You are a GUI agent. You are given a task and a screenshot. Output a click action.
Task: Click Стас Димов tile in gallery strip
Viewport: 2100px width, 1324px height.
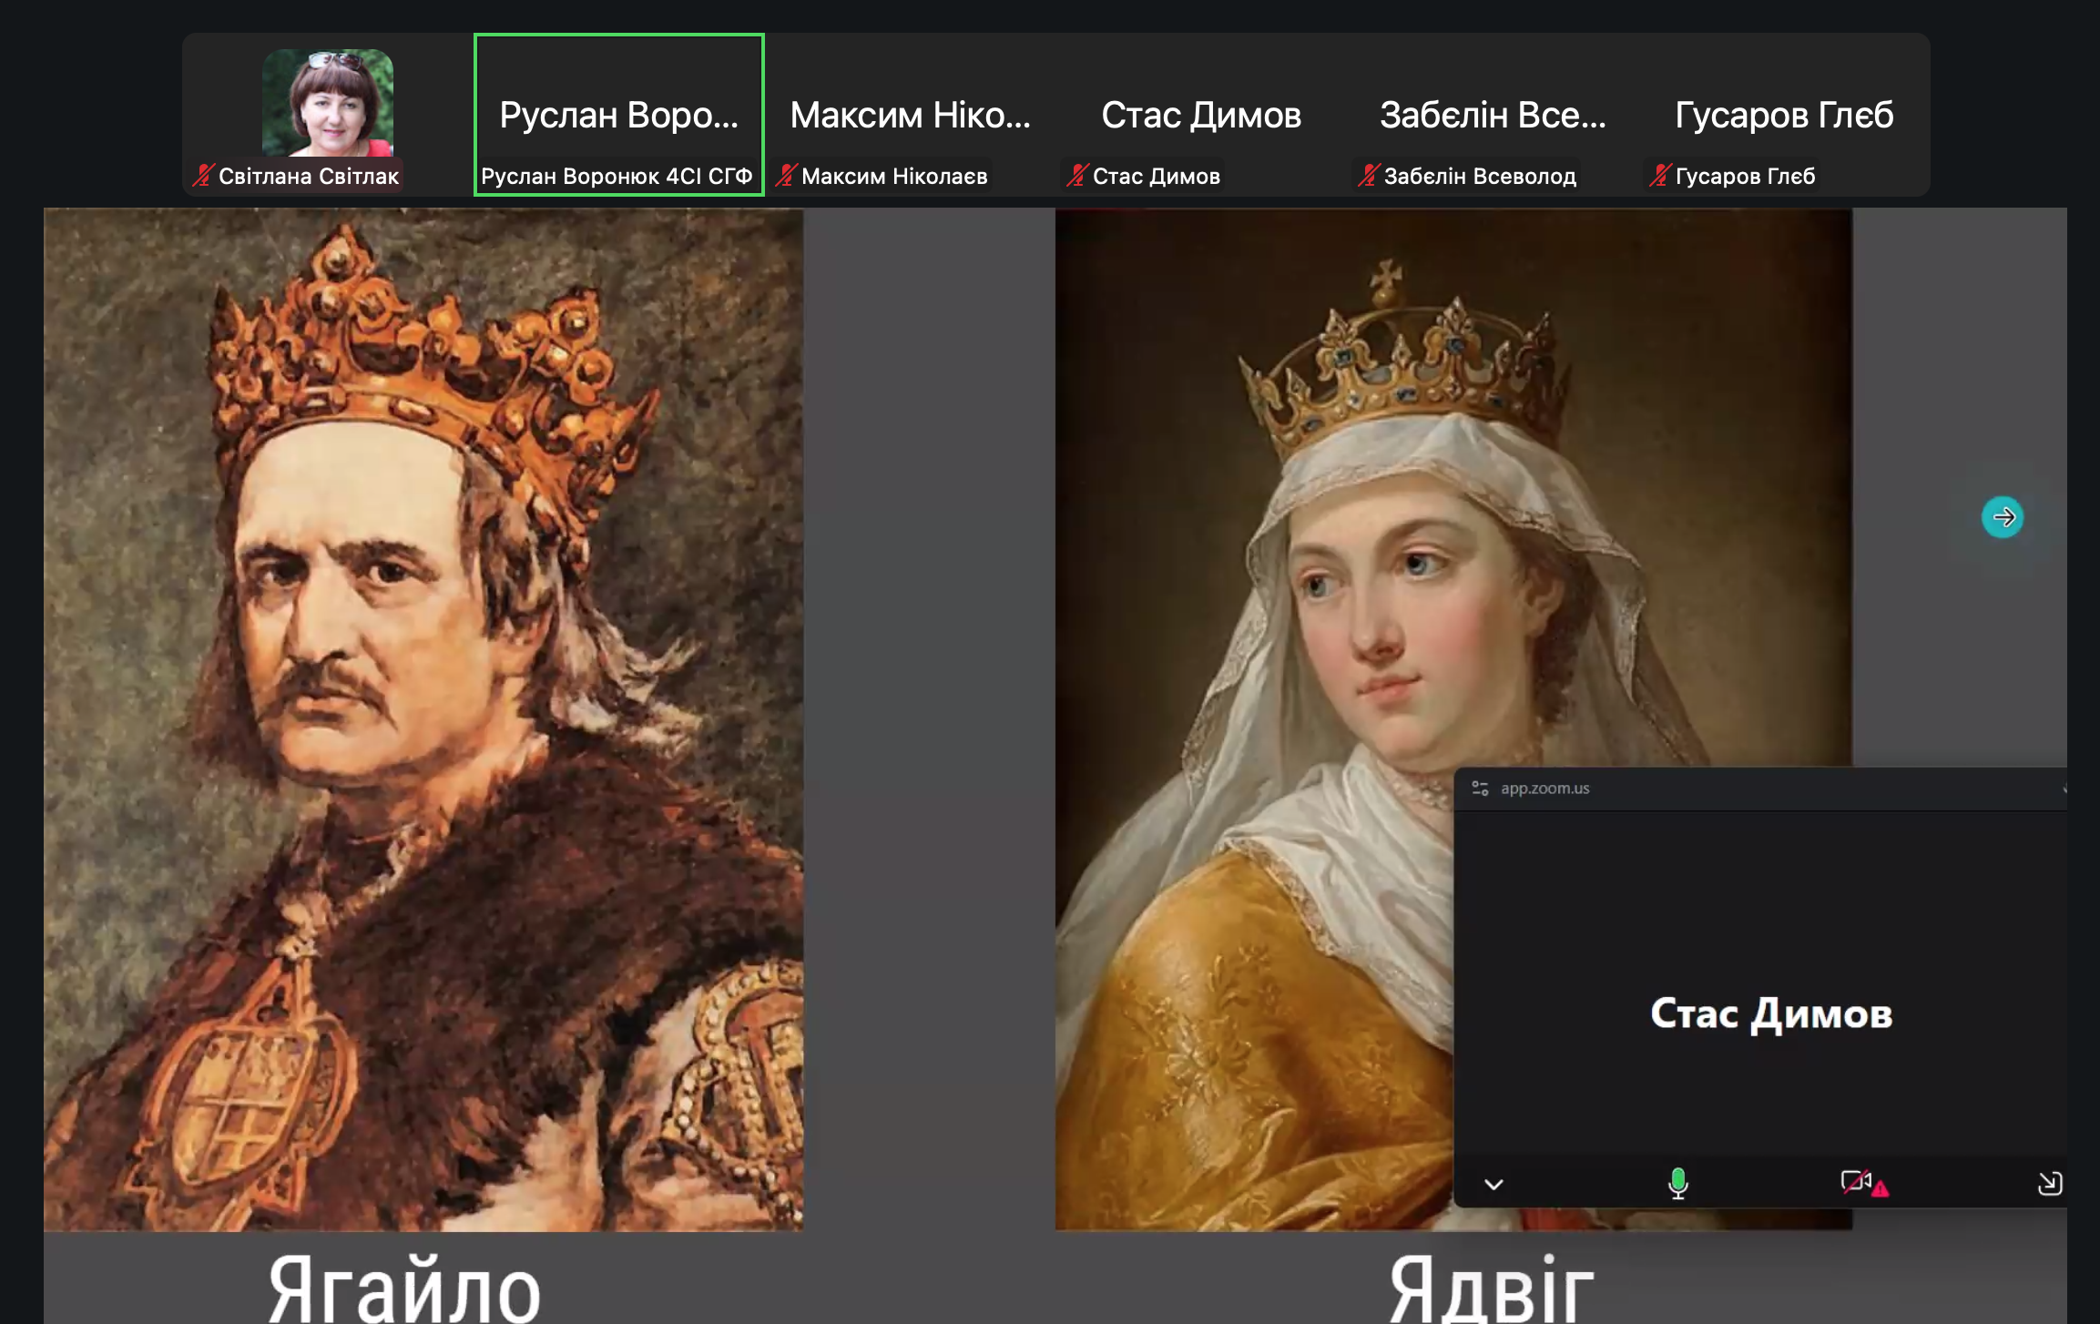click(x=1201, y=115)
